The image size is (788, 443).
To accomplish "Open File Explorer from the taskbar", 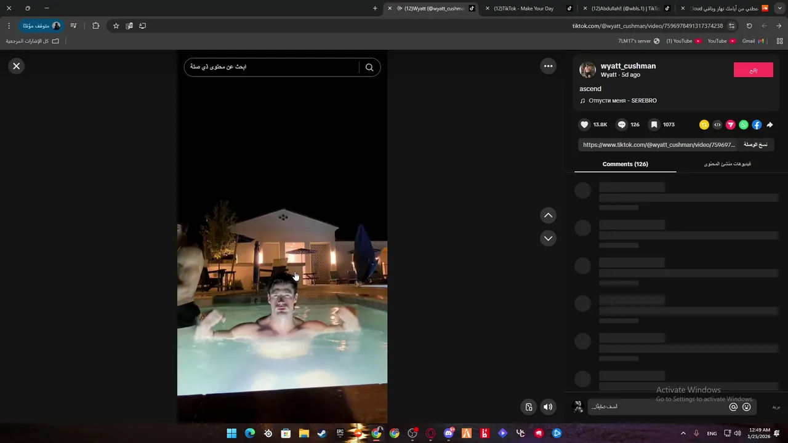I will 304,433.
